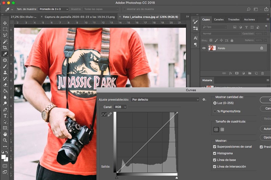Image resolution: width=271 pixels, height=180 pixels.
Task: Expand hidden document tabs with double chevron
Action: pos(187,17)
